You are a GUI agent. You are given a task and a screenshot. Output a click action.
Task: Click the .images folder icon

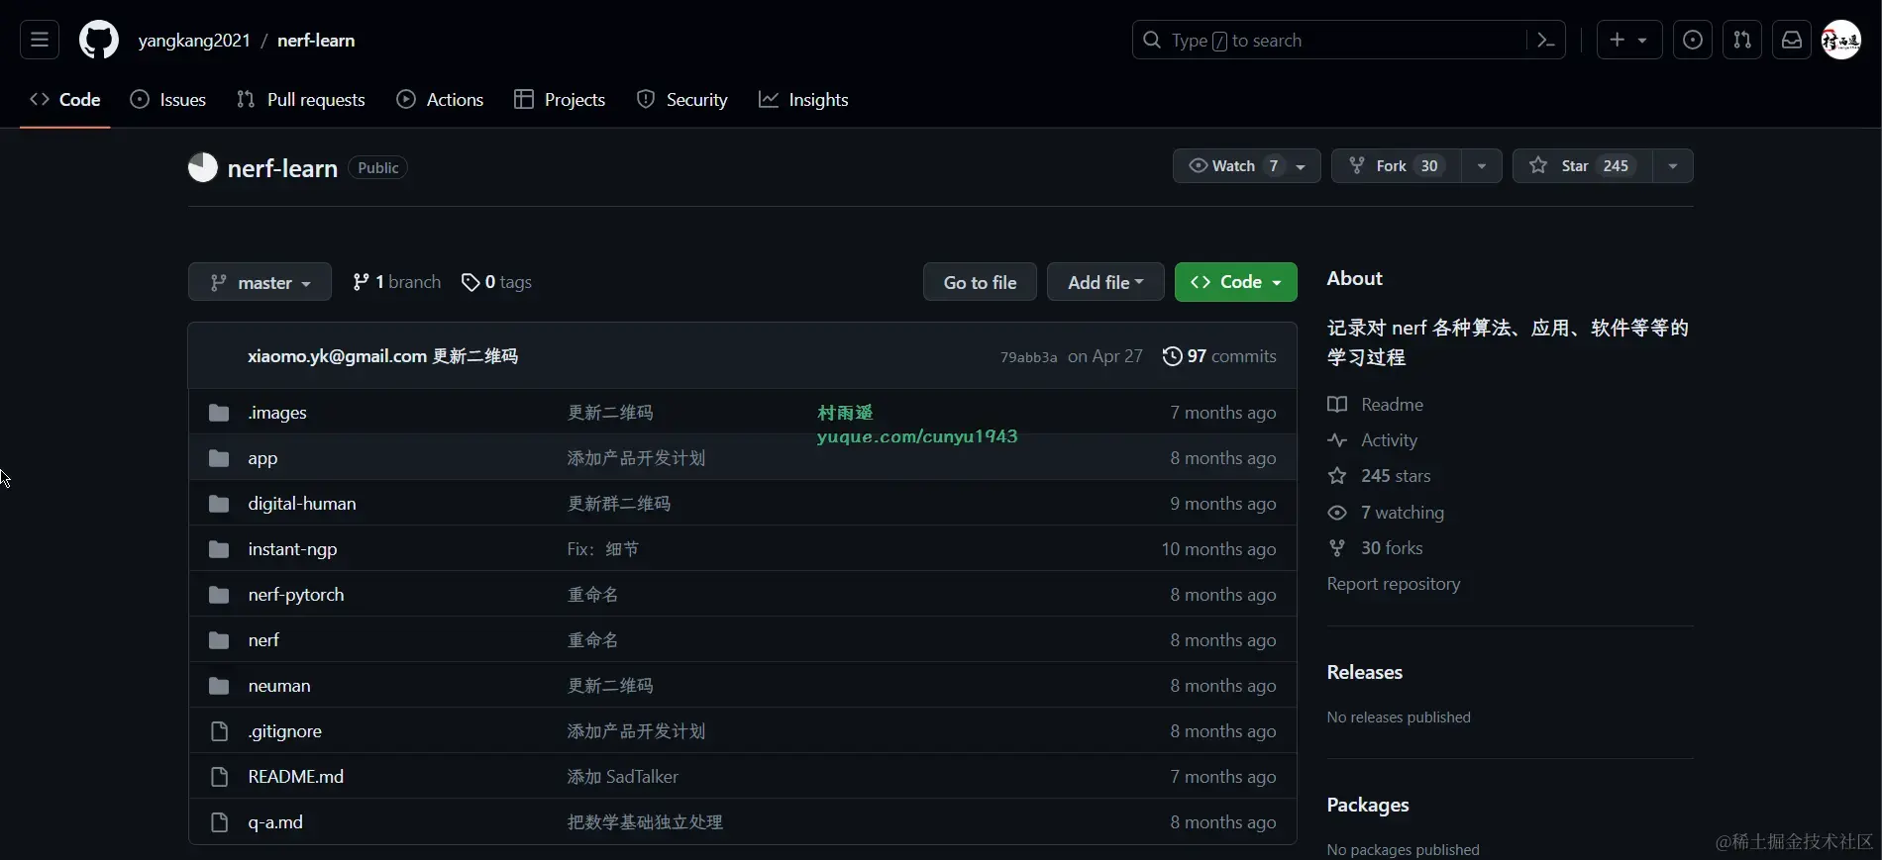[219, 413]
